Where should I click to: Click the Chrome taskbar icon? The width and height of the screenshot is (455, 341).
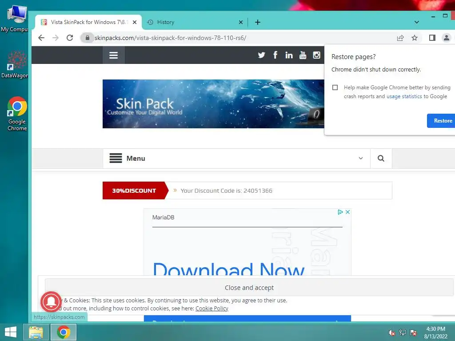point(64,332)
